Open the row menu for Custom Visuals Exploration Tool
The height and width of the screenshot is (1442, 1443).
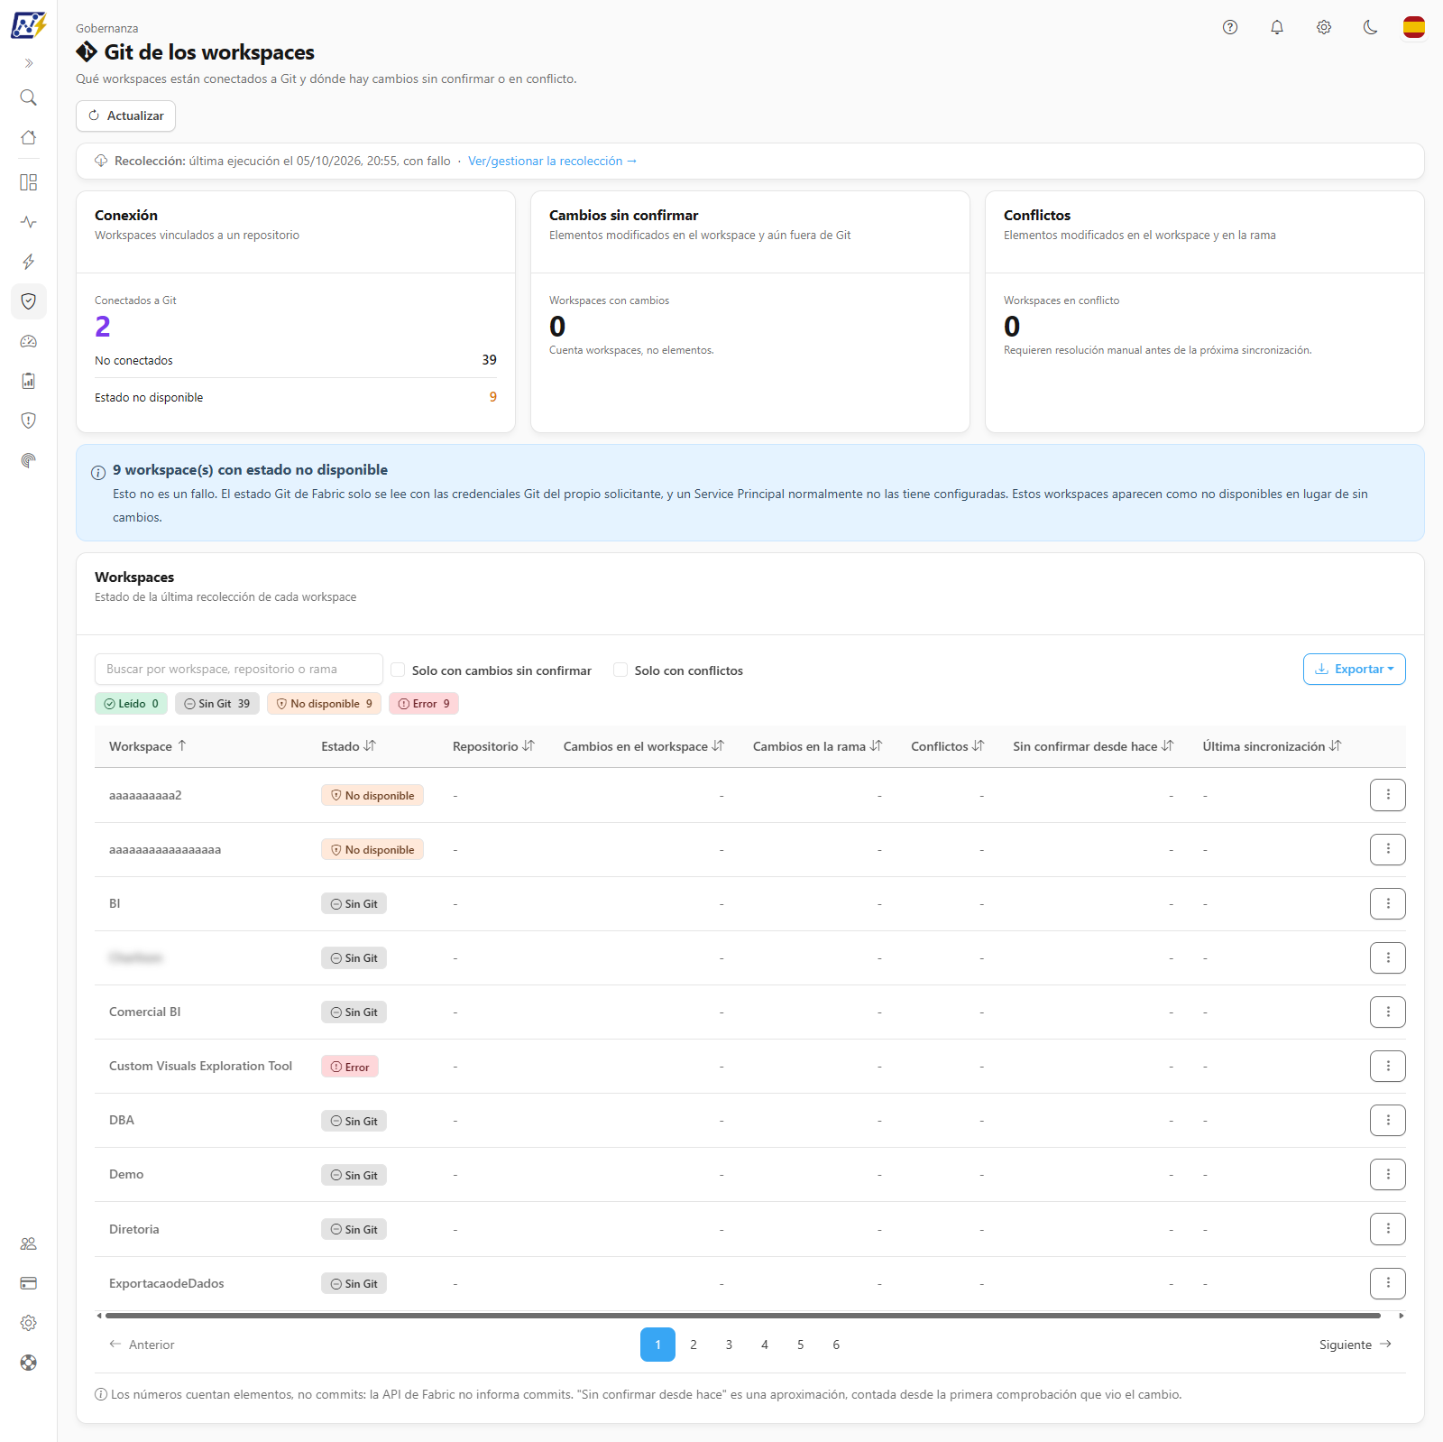click(1388, 1066)
